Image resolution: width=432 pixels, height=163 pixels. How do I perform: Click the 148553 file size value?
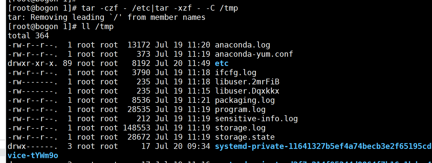137,128
